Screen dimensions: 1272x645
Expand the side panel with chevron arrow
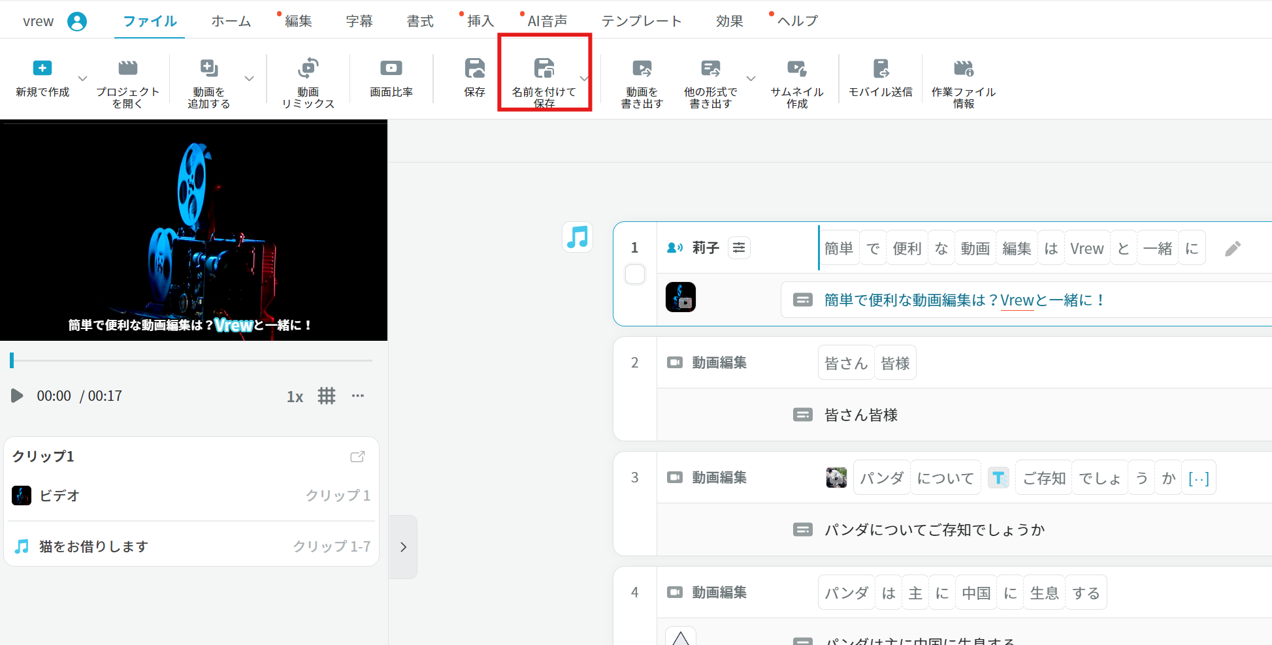[403, 547]
